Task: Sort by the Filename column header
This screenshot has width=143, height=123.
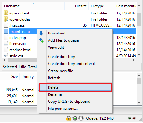Action: pos(33,6)
